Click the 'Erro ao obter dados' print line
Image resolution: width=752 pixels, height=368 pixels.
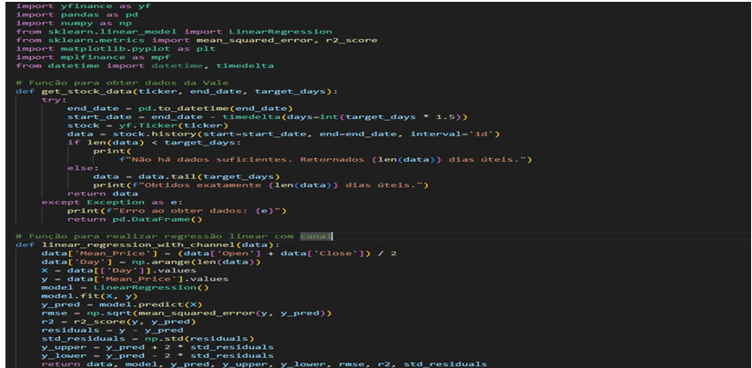pos(177,211)
